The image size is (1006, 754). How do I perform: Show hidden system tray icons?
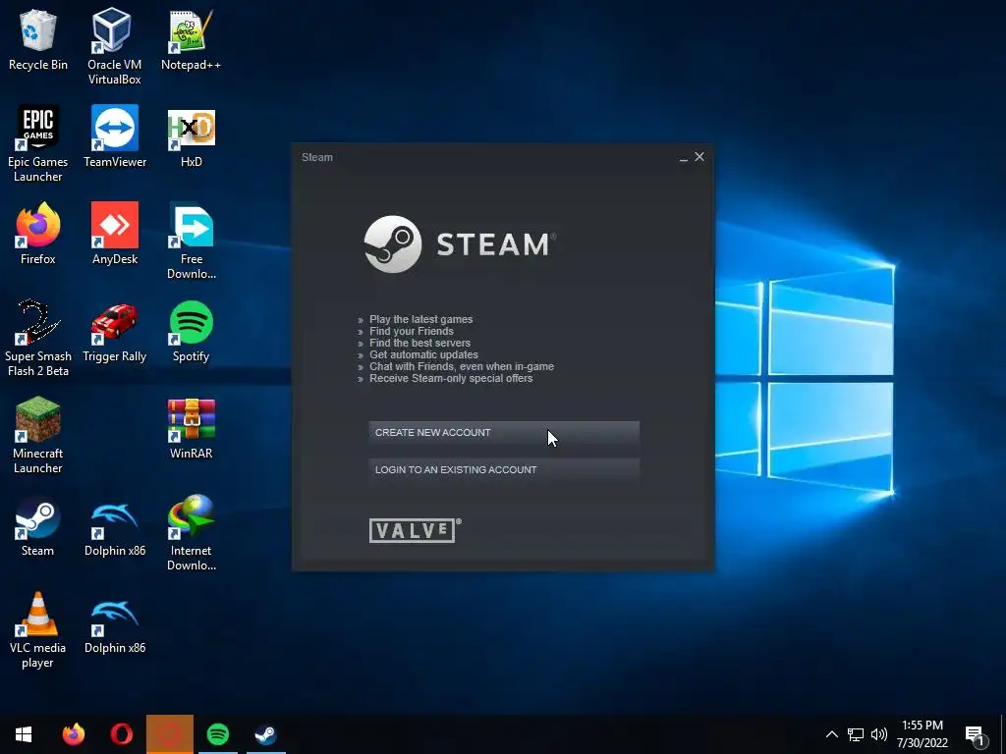831,734
